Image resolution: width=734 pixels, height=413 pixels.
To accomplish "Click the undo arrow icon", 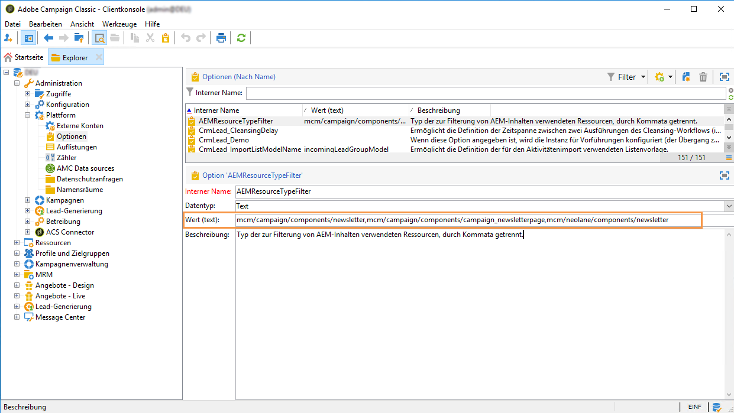I will pos(186,38).
